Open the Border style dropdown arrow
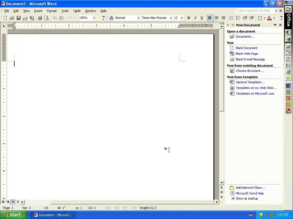Screen dimensions: 293x219 point(264,18)
